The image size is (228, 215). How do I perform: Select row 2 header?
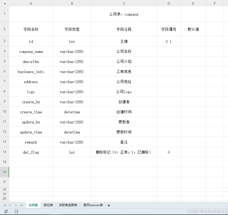click(5, 29)
